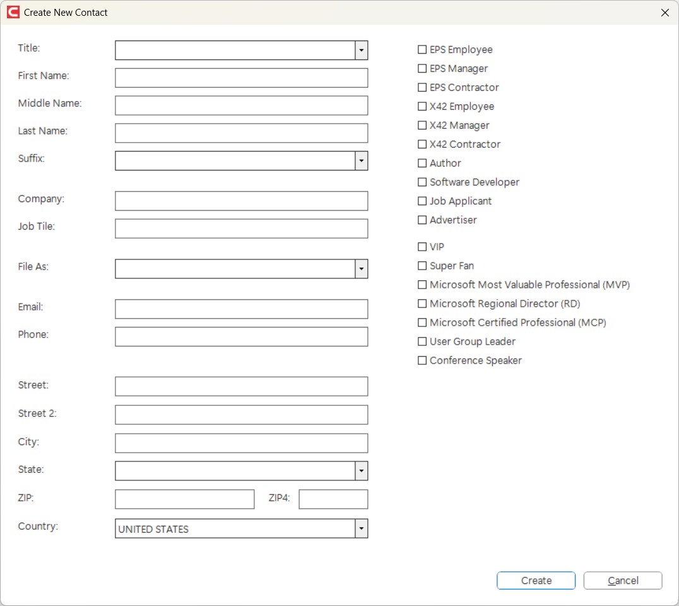Click the Phone text box

click(242, 337)
